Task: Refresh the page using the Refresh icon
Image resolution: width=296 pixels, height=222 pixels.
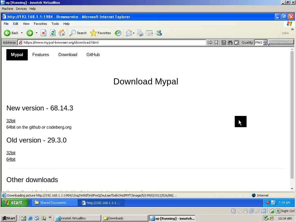Action: [53, 33]
